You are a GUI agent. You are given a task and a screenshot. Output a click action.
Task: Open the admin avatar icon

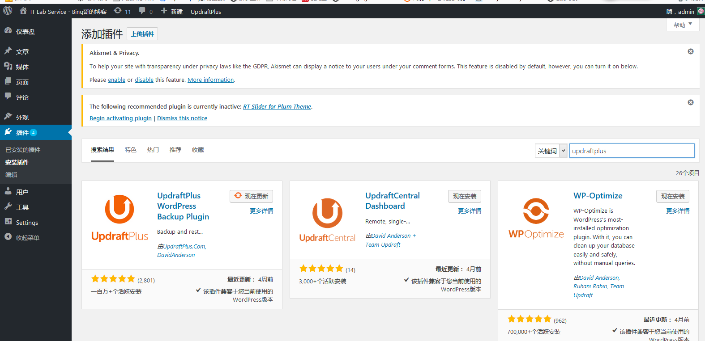(x=701, y=12)
